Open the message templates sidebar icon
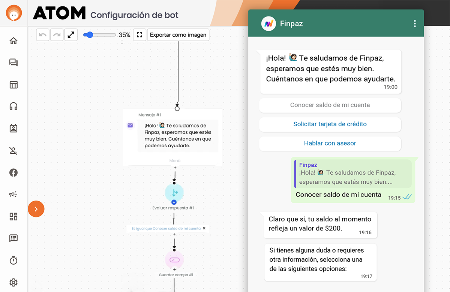This screenshot has width=450, height=292. coord(13,238)
